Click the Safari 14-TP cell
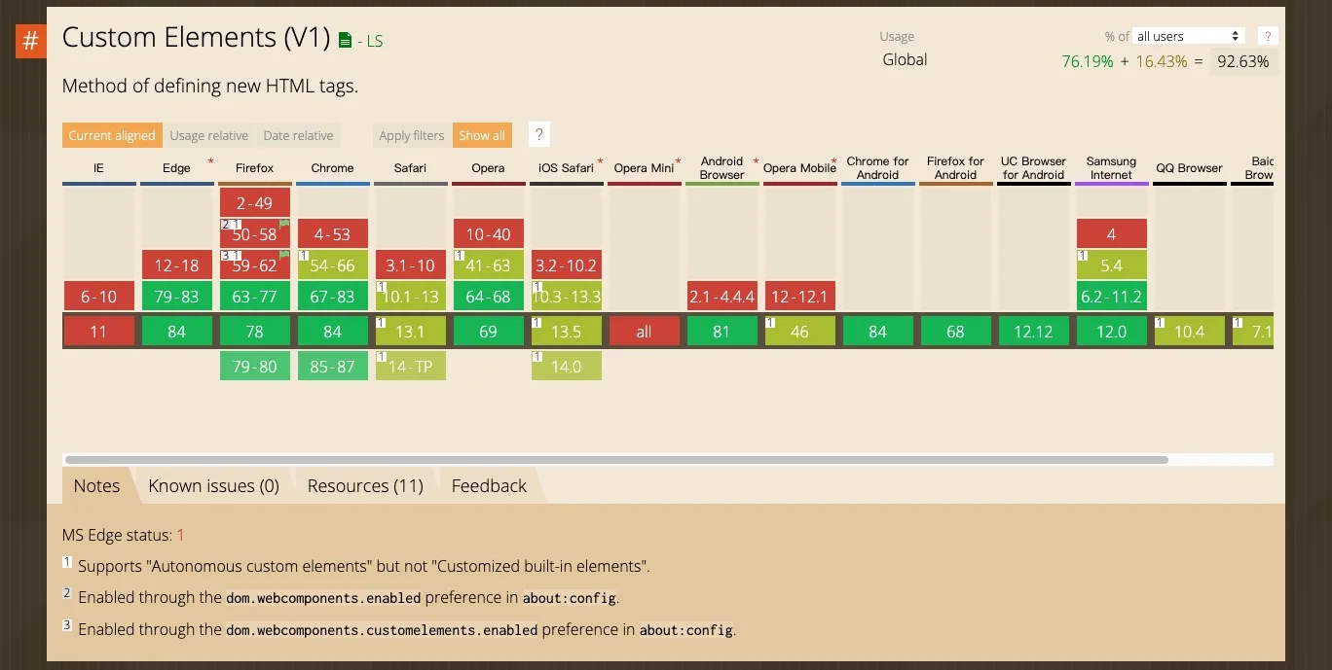 410,367
